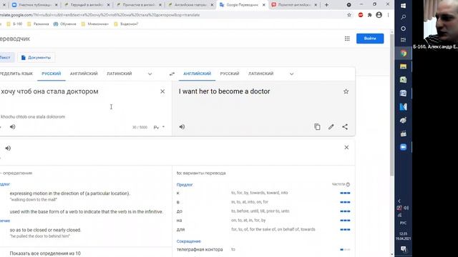Listen to the English translation

pos(182,127)
